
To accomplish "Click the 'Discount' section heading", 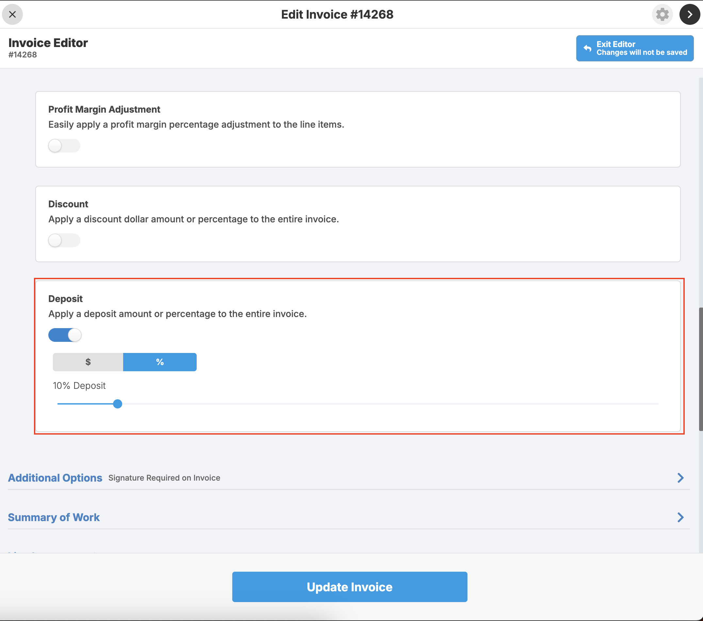I will click(x=68, y=204).
